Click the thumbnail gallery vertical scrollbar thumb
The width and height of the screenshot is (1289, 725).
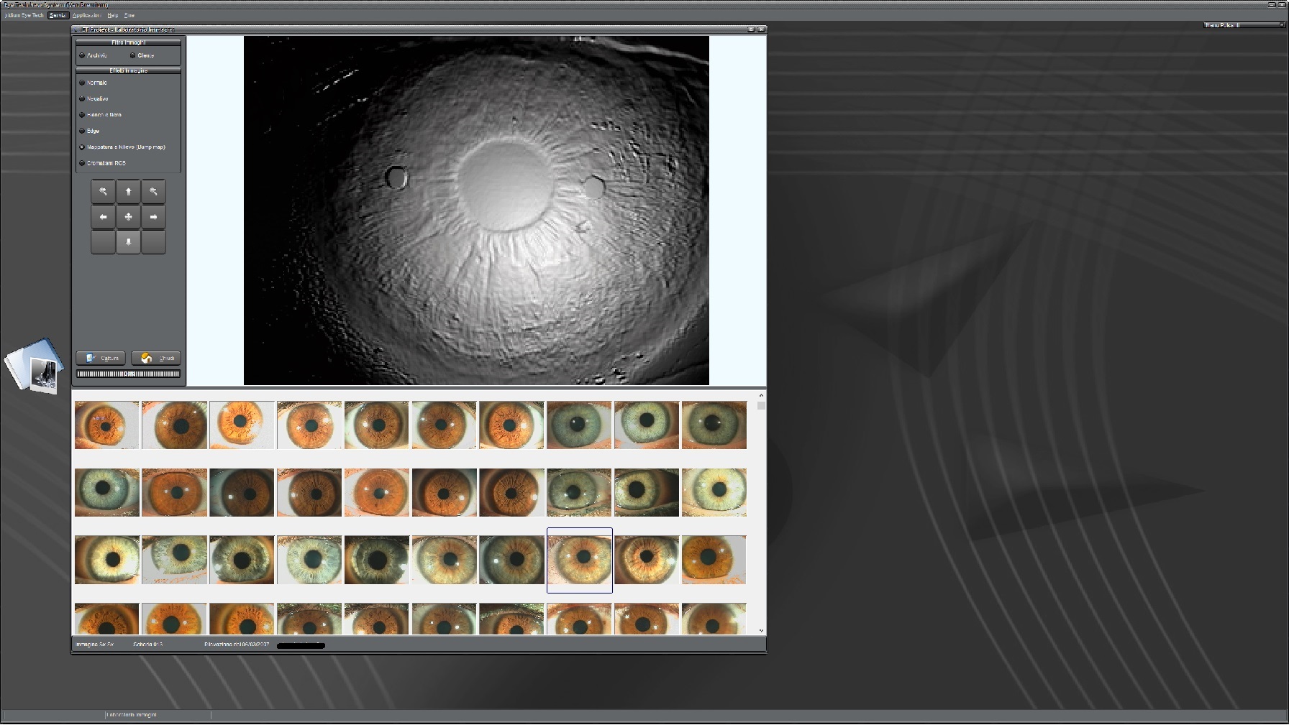(x=761, y=406)
